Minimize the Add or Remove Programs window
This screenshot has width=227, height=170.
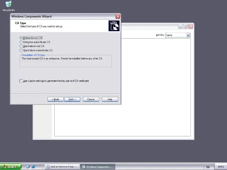click(x=181, y=26)
